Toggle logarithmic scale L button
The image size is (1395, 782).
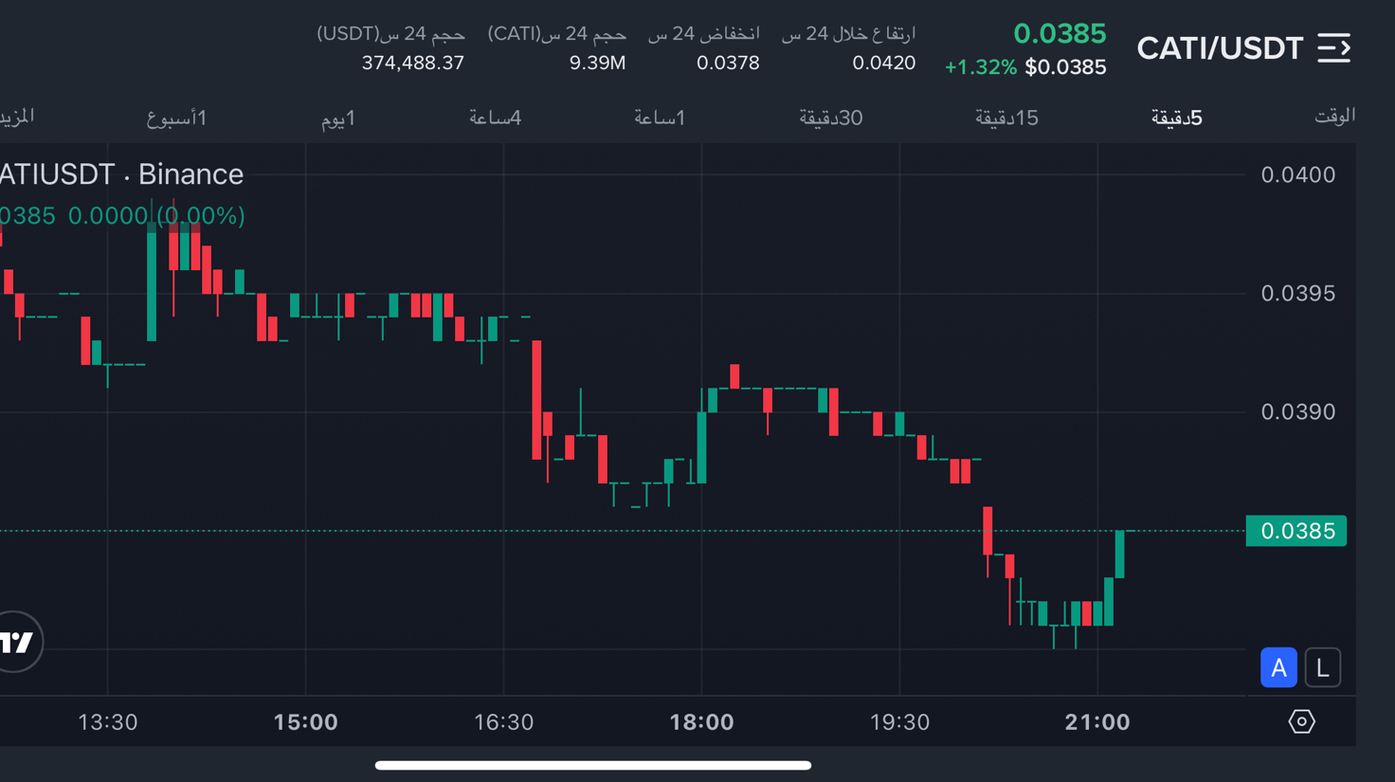pos(1323,667)
